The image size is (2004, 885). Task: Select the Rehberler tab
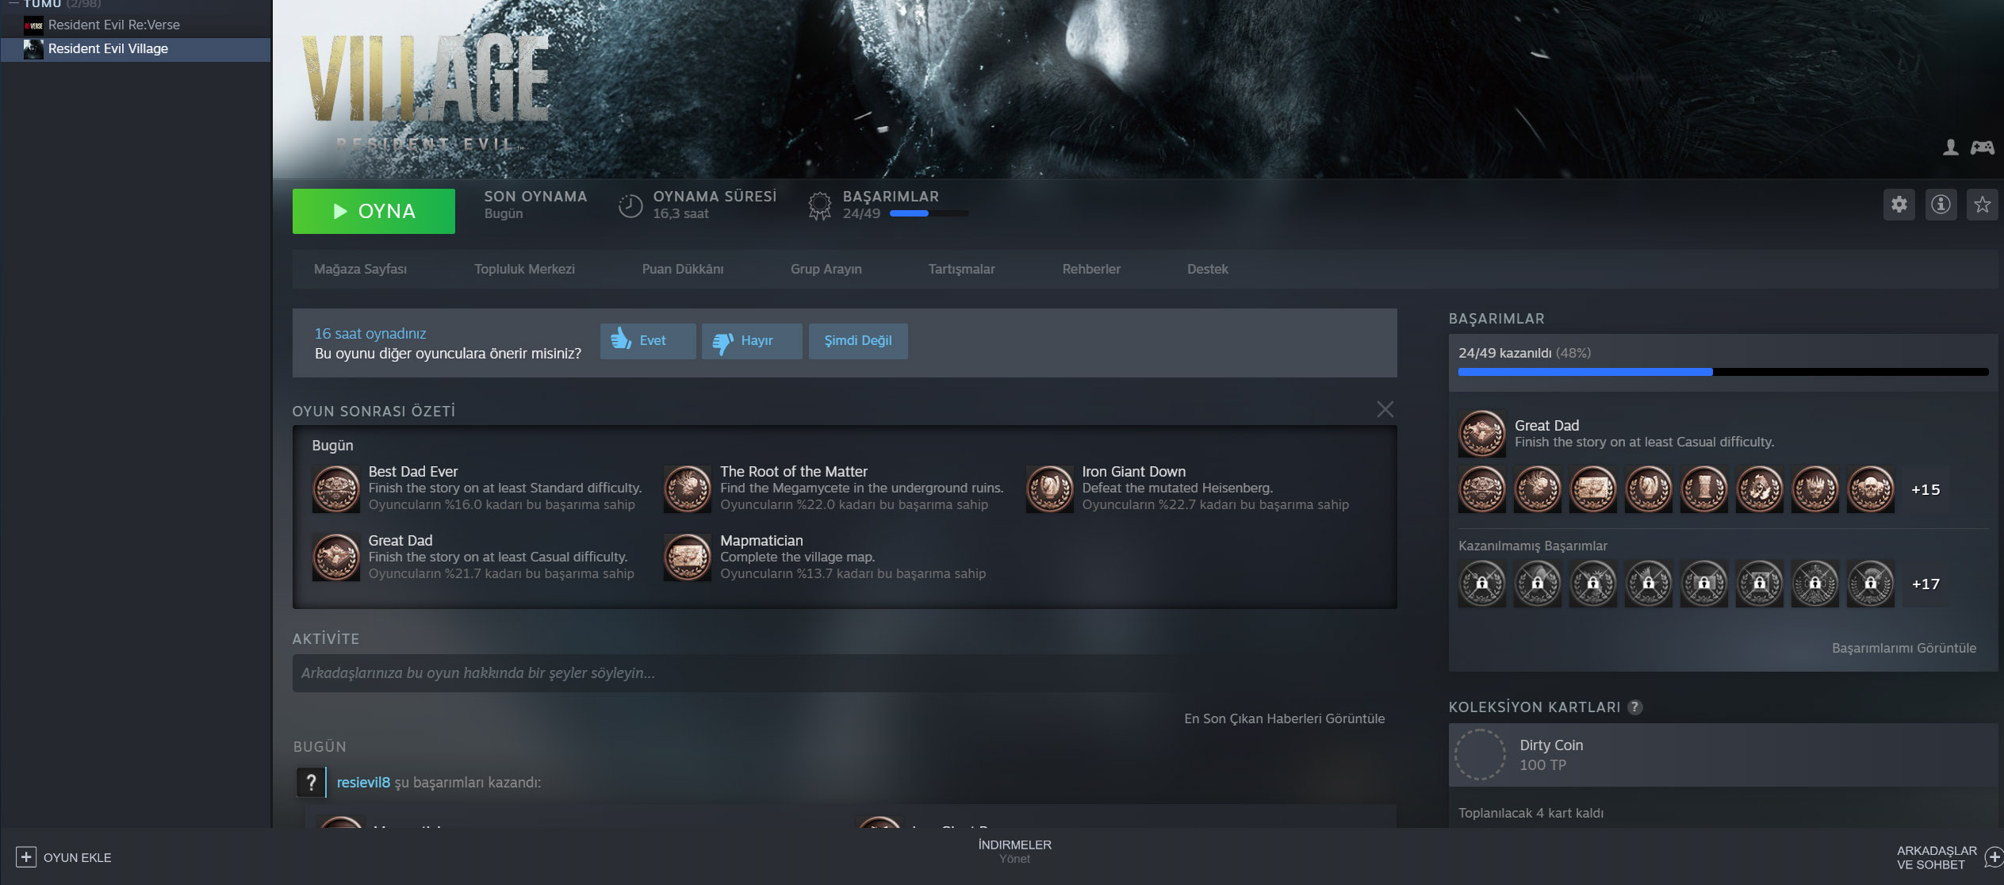point(1093,267)
